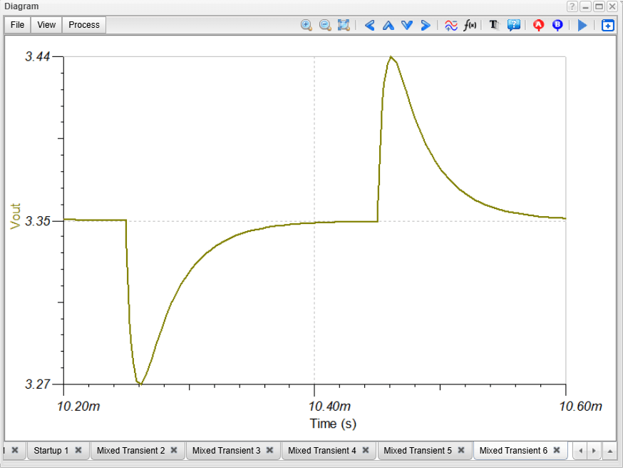Open the View menu
This screenshot has height=470, width=623.
[x=46, y=25]
